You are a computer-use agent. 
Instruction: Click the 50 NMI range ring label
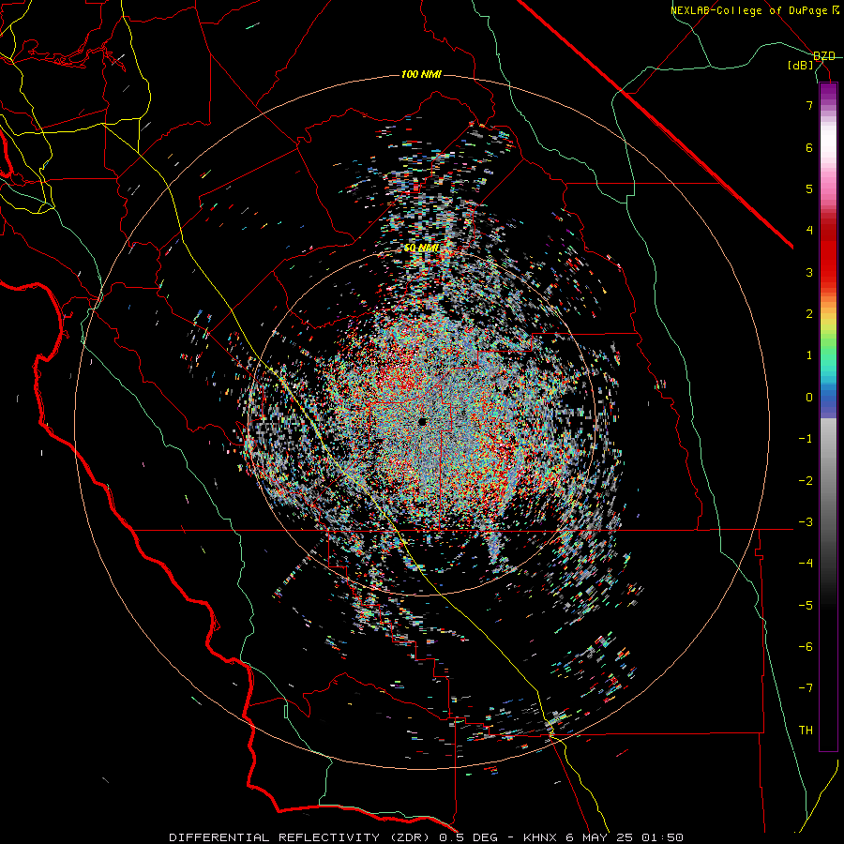point(421,249)
